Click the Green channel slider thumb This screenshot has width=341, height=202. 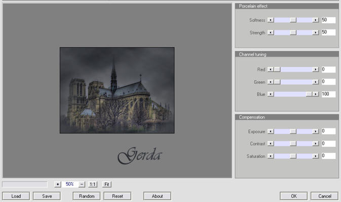277,82
